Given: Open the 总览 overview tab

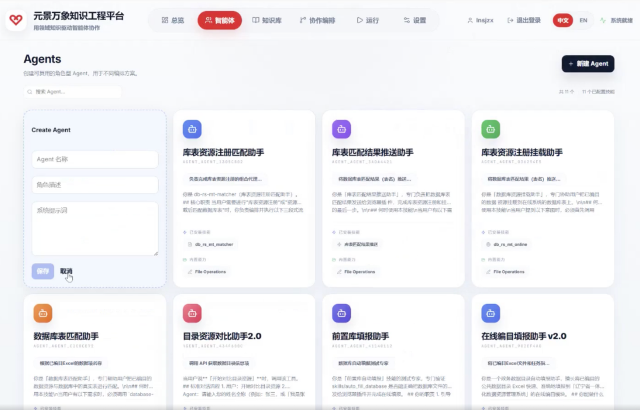Looking at the screenshot, I should pyautogui.click(x=172, y=20).
